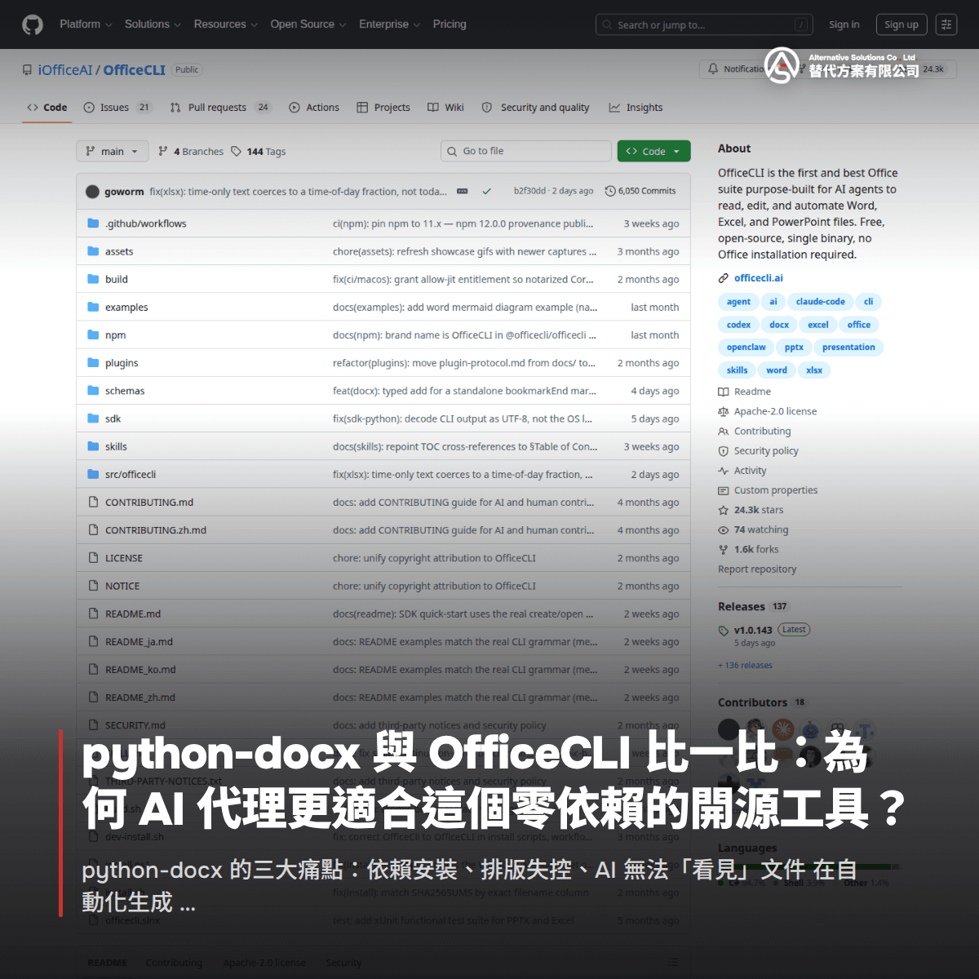Viewport: 979px width, 979px height.
Task: Open the Actions tab
Action: pyautogui.click(x=314, y=108)
